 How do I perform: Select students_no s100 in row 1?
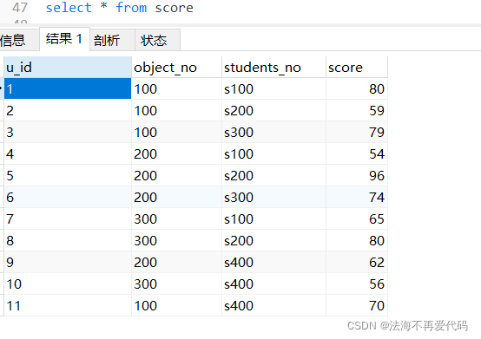[x=273, y=88]
